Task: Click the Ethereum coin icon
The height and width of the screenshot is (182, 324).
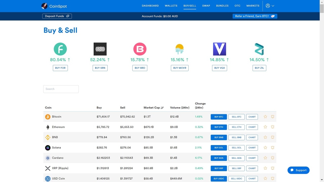Action: tap(48, 127)
